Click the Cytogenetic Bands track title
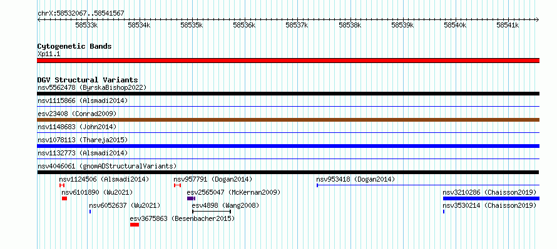The height and width of the screenshot is (249, 557). pos(74,46)
